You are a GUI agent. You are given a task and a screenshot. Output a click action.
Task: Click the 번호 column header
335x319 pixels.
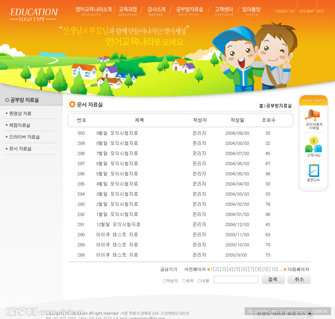[x=82, y=120]
